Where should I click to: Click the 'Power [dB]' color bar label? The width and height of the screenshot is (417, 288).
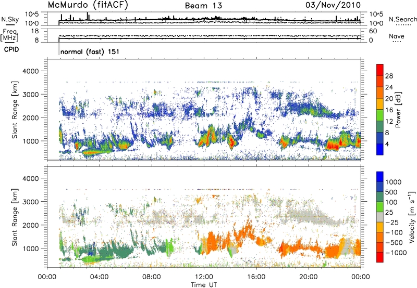click(x=398, y=110)
